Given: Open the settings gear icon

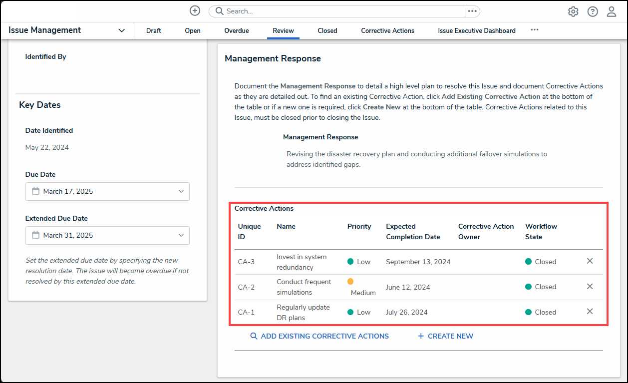Looking at the screenshot, I should [x=573, y=11].
